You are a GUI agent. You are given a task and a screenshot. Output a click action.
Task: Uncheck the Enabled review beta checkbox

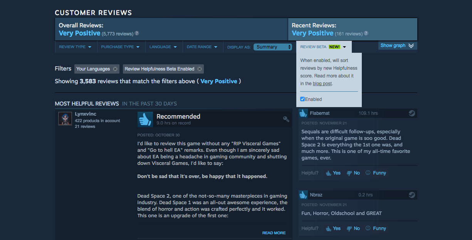tap(302, 99)
